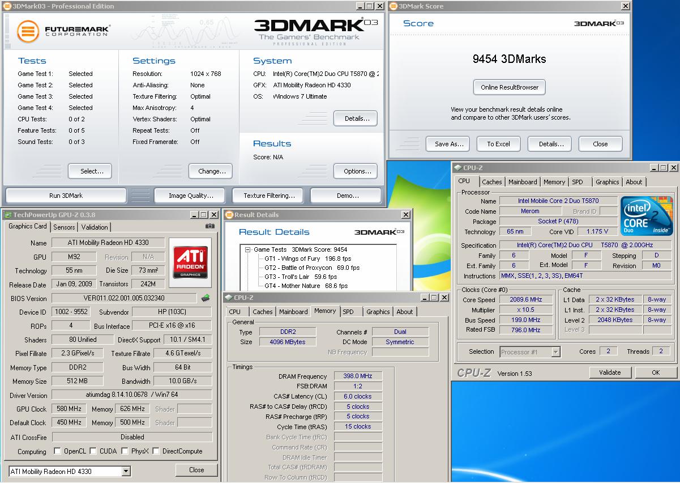The width and height of the screenshot is (680, 483).
Task: Switch to the Validation tab in GPU-Z
Action: pyautogui.click(x=95, y=227)
